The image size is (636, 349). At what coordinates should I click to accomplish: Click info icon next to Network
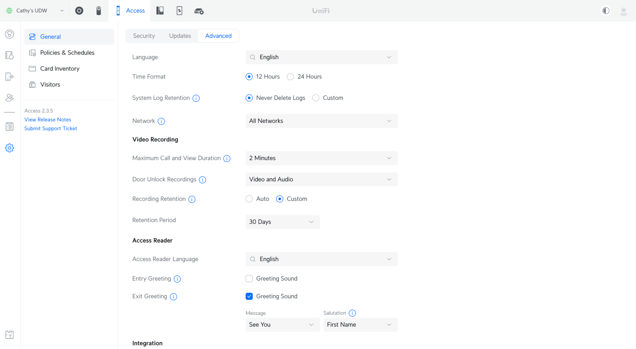point(162,121)
